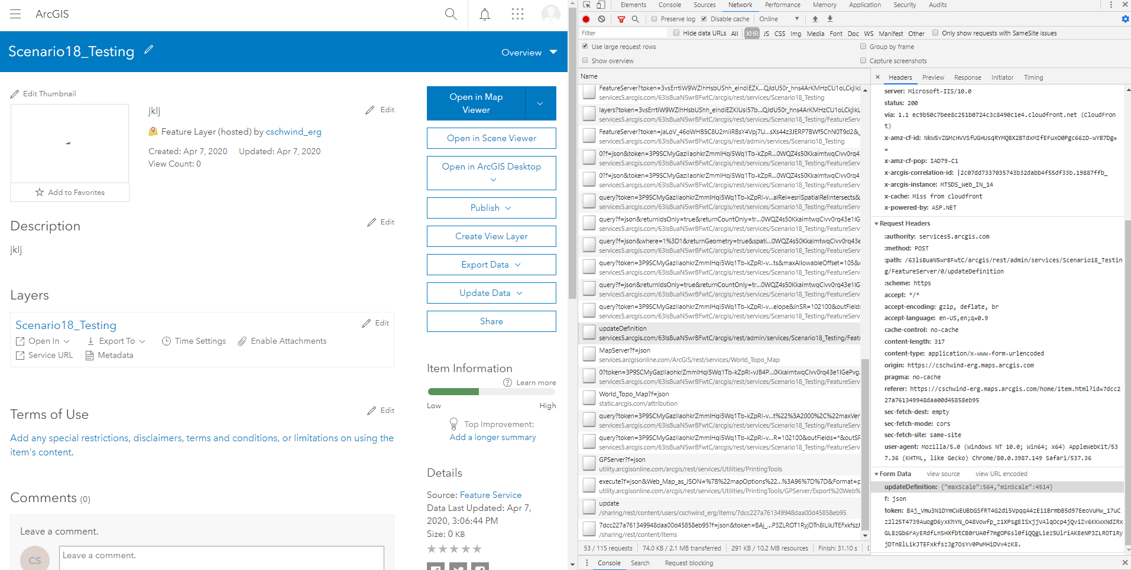This screenshot has height=570, width=1131.
Task: Open the Update Data dropdown
Action: click(x=492, y=293)
